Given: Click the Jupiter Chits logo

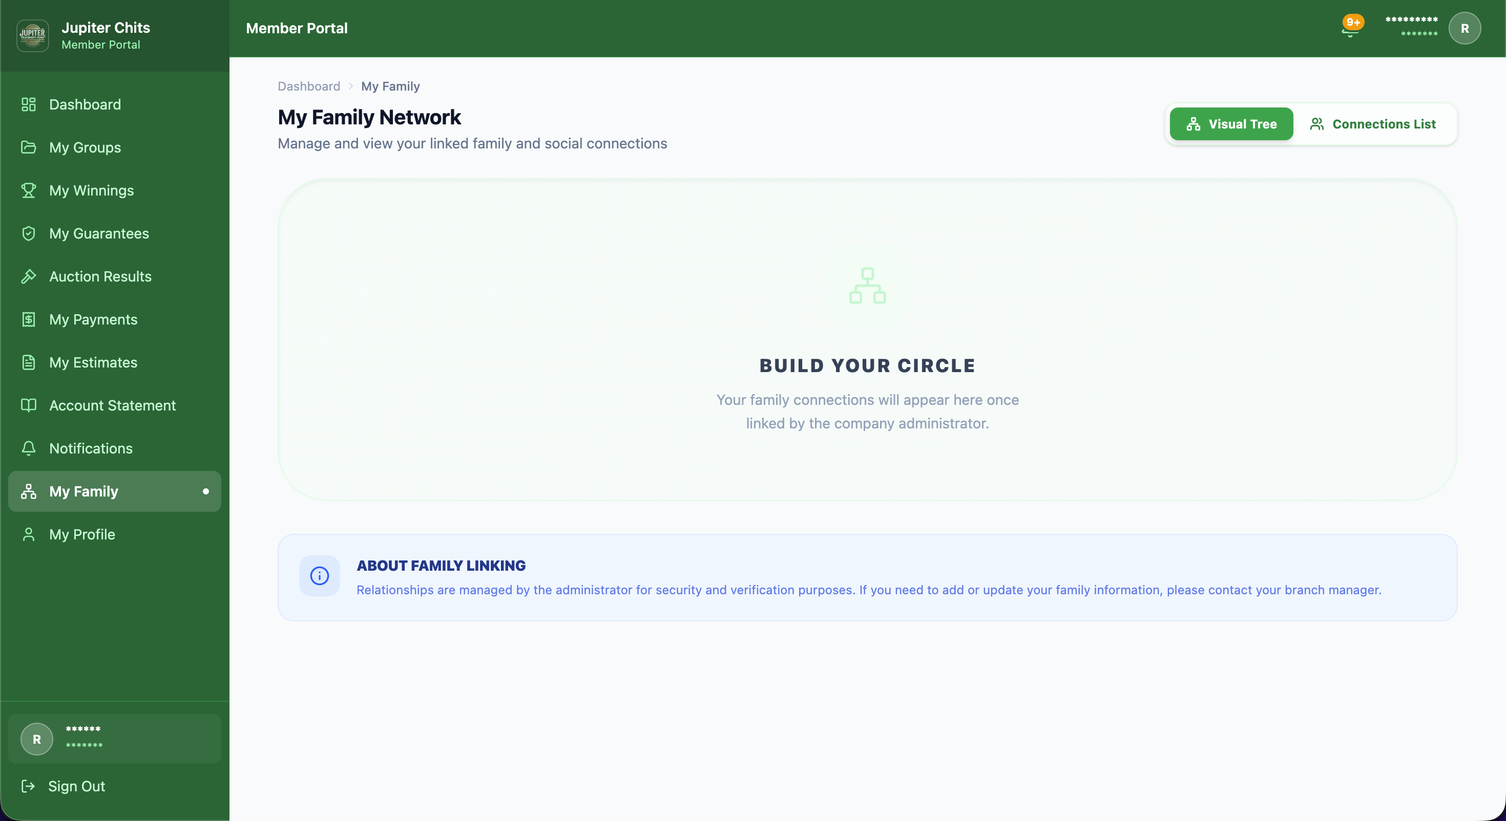Looking at the screenshot, I should [33, 35].
